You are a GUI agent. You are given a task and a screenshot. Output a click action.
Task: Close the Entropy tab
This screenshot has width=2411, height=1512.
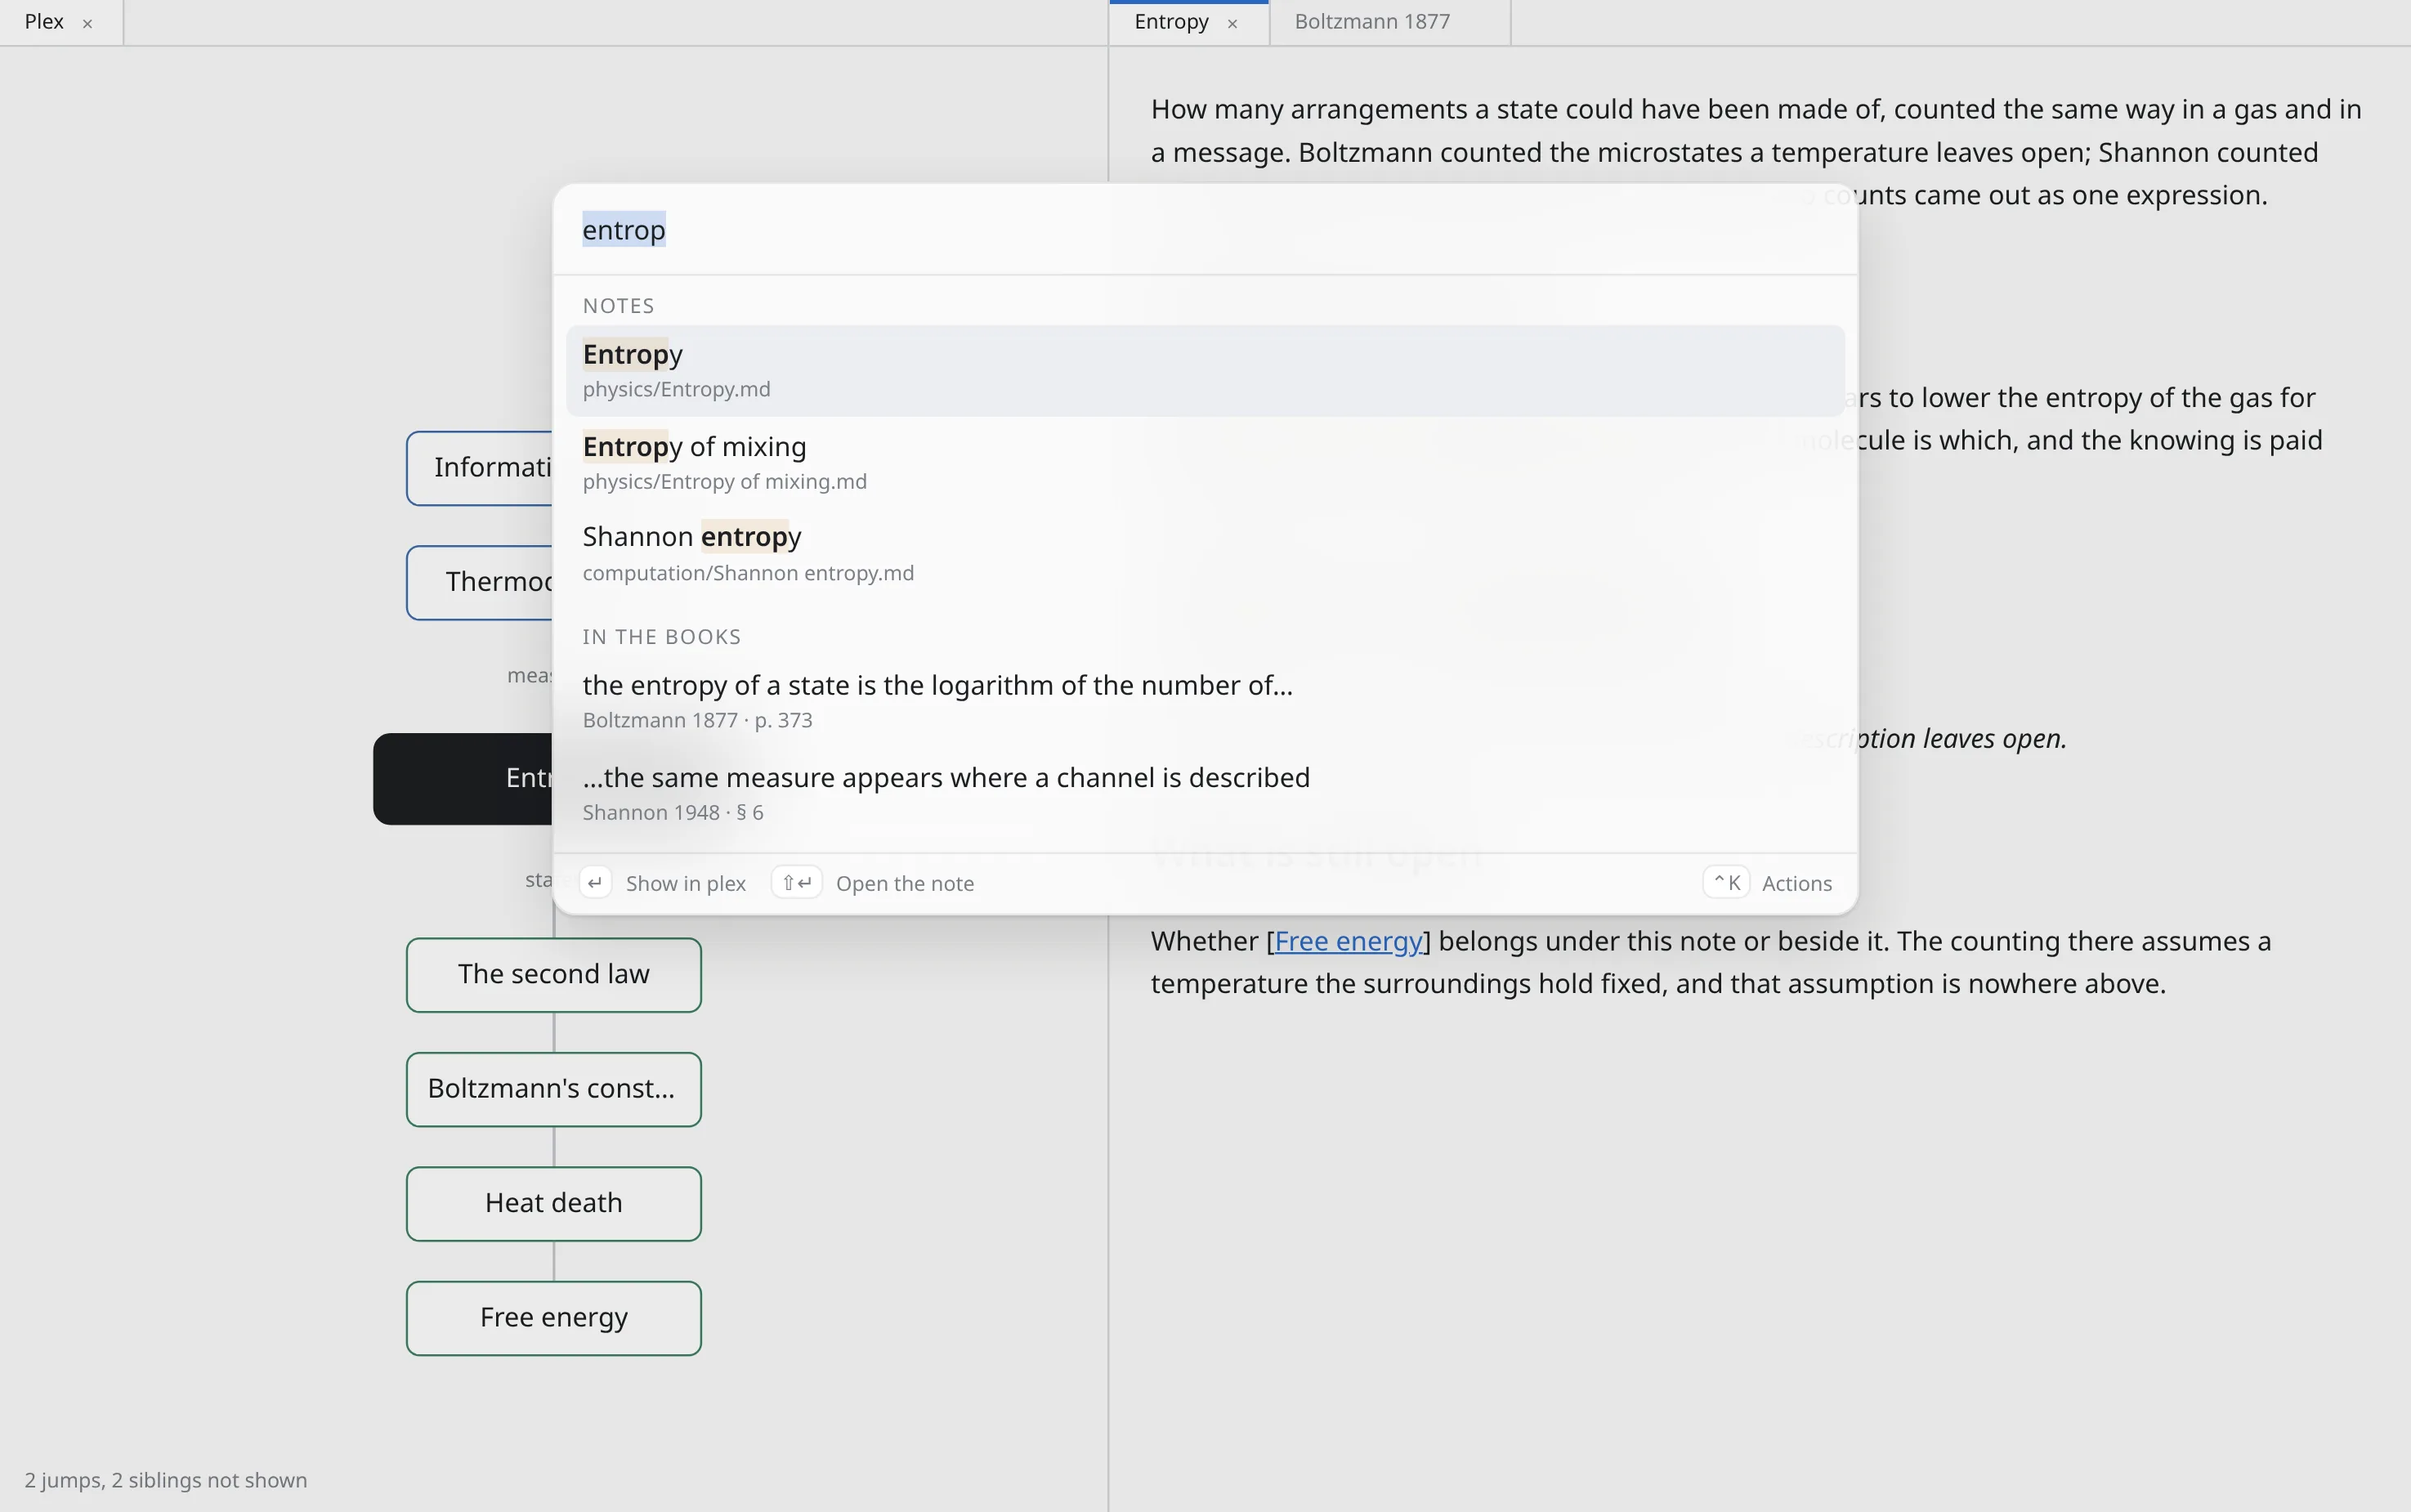pyautogui.click(x=1232, y=23)
